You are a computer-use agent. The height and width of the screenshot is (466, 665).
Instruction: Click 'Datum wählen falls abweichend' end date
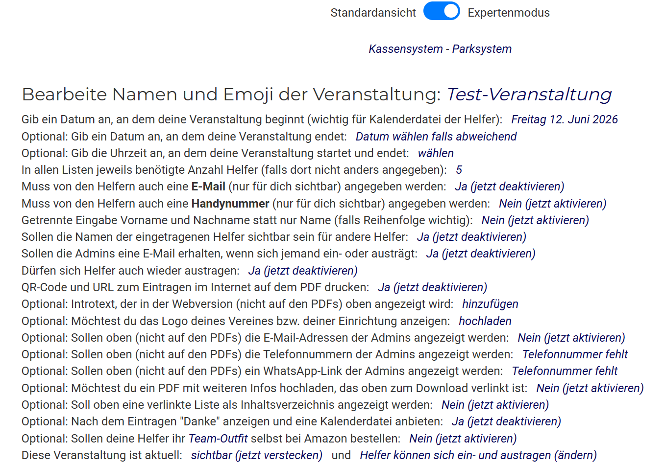coord(436,137)
